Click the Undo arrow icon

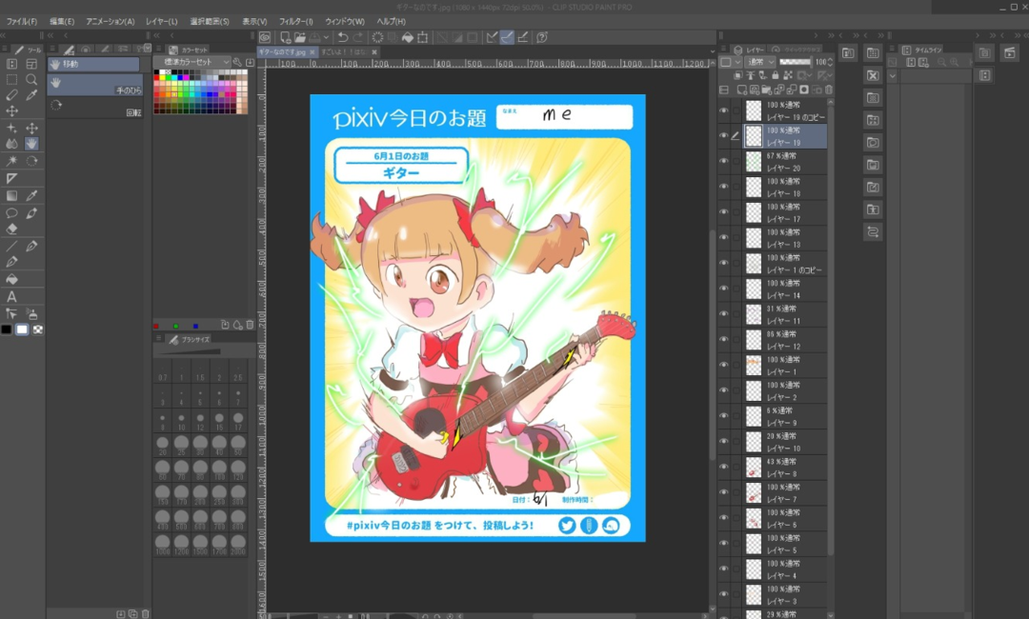click(x=342, y=37)
